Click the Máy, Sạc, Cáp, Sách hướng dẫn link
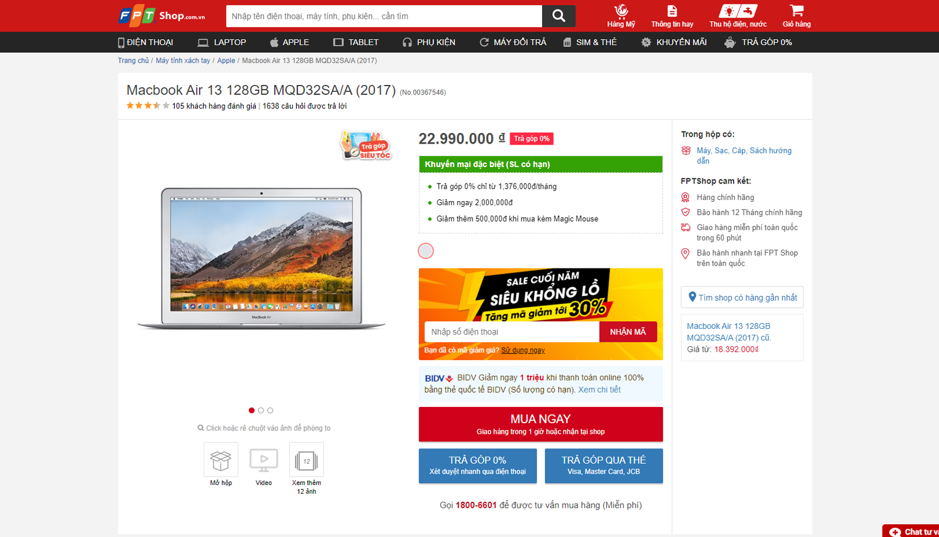 pos(744,155)
